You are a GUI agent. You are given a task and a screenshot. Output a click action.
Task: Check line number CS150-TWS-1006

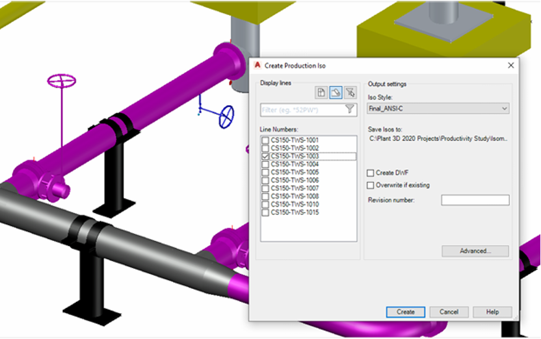(x=265, y=180)
